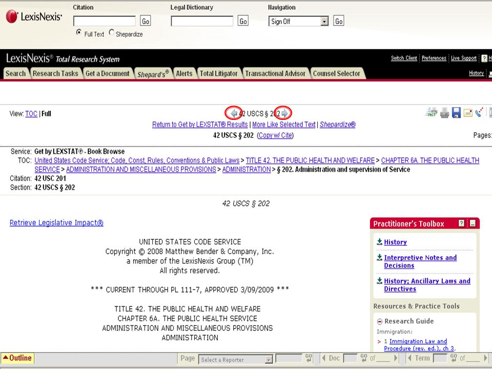Open the Search tab
The height and width of the screenshot is (369, 492).
[x=16, y=73]
